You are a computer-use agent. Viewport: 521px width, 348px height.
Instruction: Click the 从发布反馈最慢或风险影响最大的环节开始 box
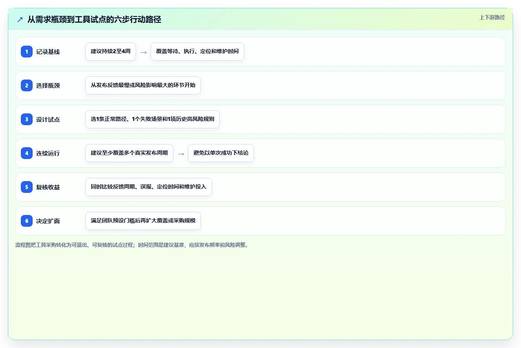(143, 85)
